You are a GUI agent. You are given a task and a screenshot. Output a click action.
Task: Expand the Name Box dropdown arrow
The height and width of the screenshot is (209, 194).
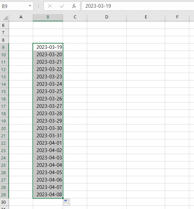[30, 6]
